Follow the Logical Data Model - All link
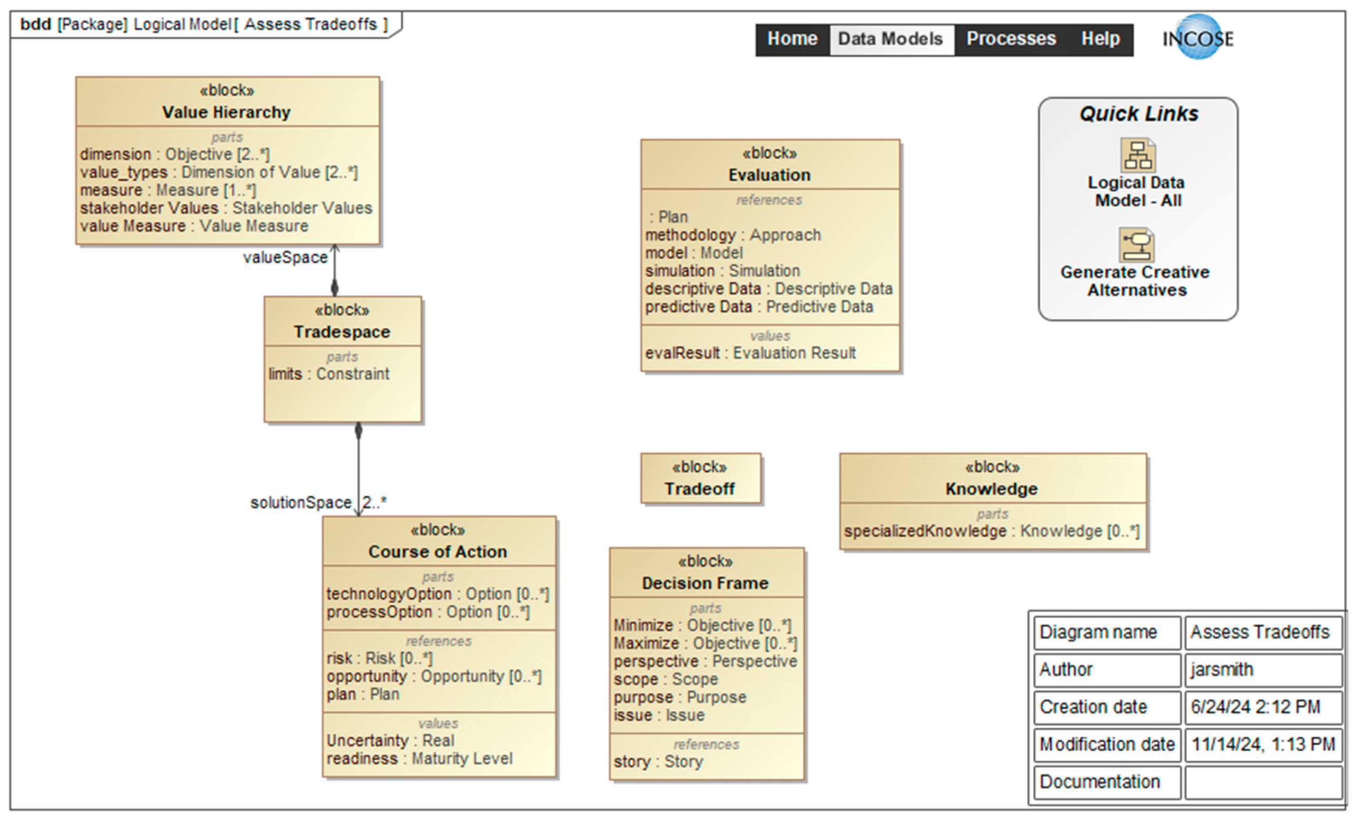The height and width of the screenshot is (824, 1358). tap(1136, 191)
